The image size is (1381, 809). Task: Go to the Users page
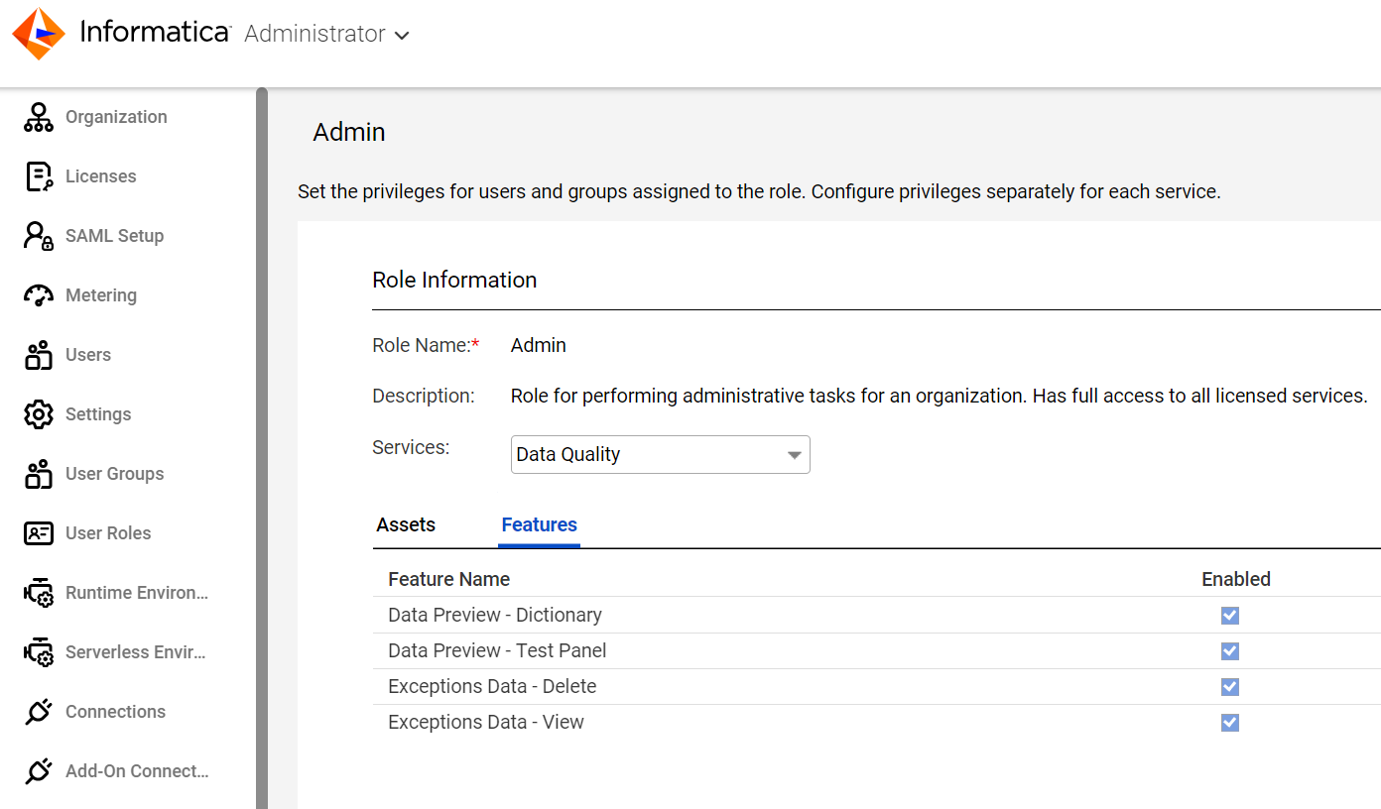tap(88, 355)
